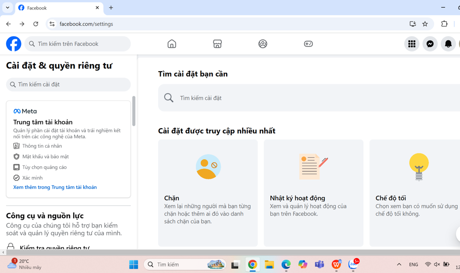Click the Công cụ và nguồn lực heading
Image resolution: width=460 pixels, height=273 pixels.
(x=45, y=216)
